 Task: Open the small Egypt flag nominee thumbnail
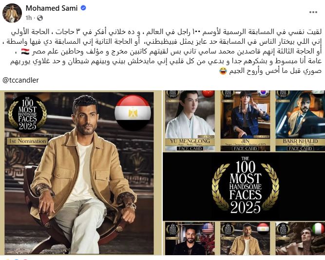coord(245,238)
